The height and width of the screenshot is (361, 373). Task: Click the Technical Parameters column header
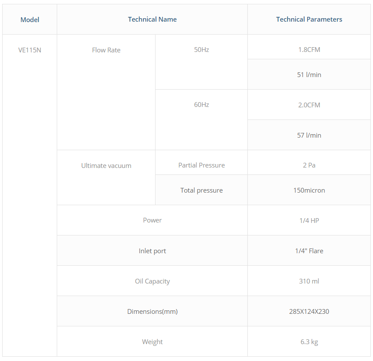[x=309, y=19]
